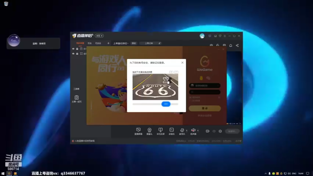Open the 主播一起玩 tool in the toolbox
Viewport: 313px width, 176px height.
pos(76,99)
